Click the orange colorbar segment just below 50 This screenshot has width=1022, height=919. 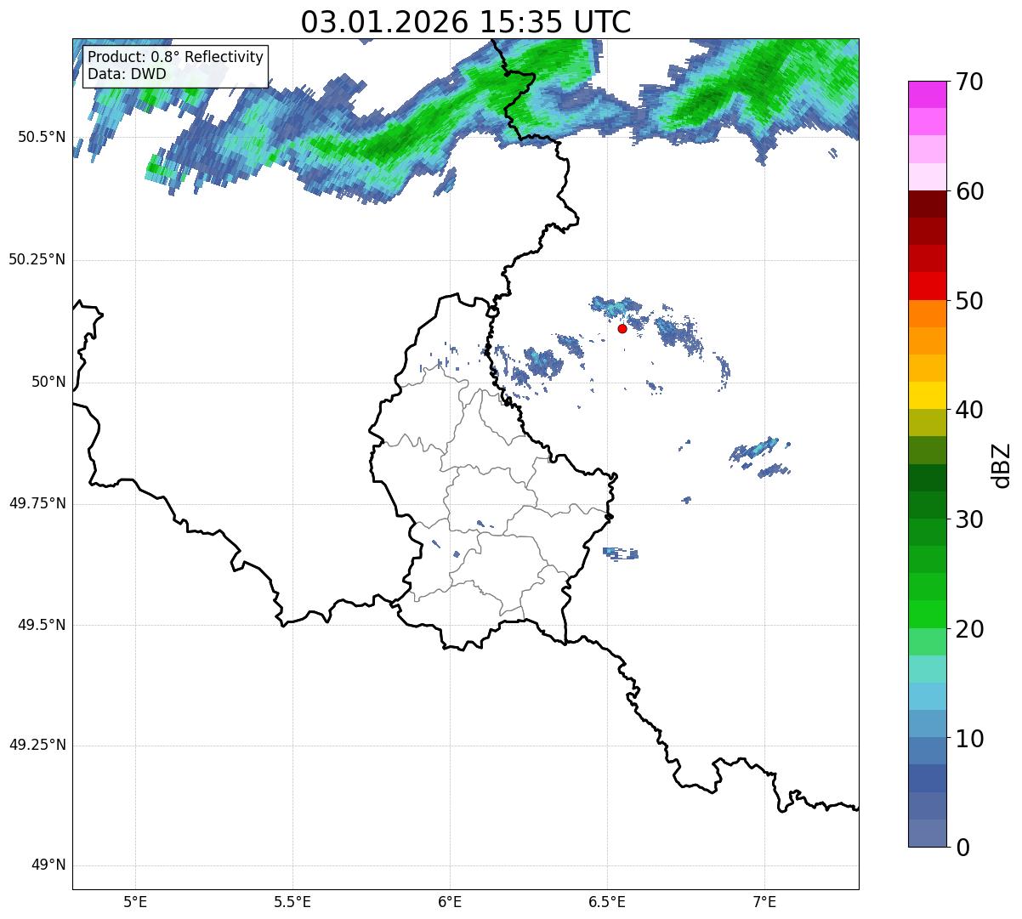tap(927, 314)
